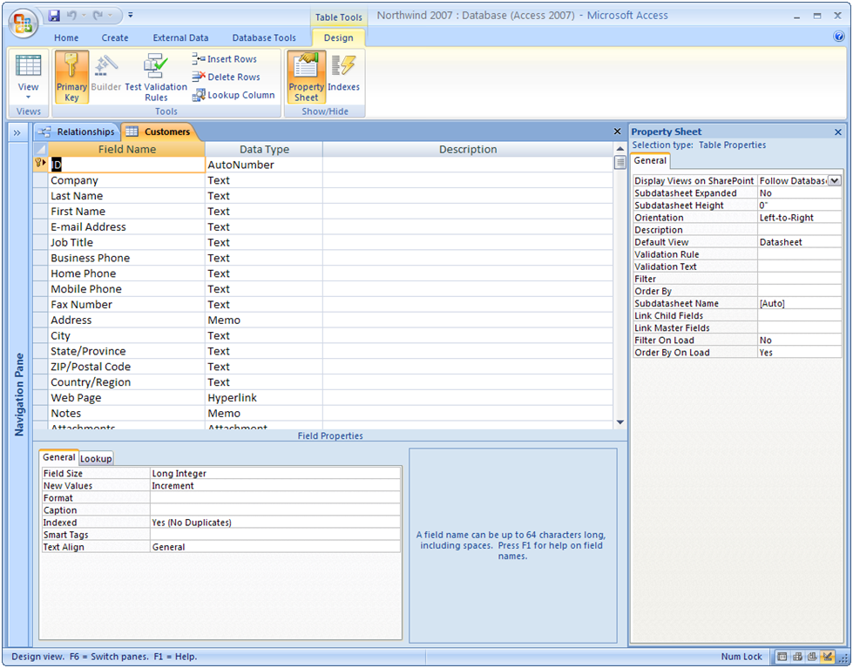Click the select-all corner of design grid

coord(40,149)
